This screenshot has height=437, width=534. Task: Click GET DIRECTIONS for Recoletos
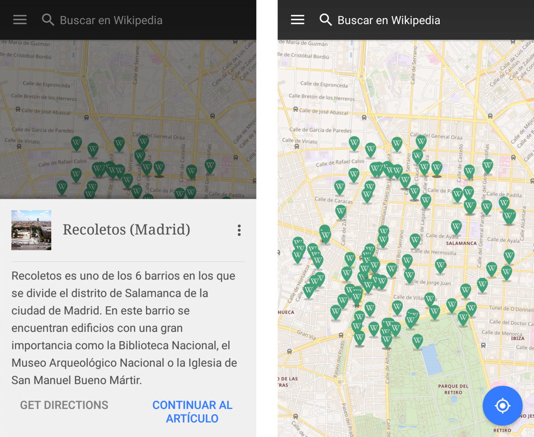pyautogui.click(x=64, y=405)
